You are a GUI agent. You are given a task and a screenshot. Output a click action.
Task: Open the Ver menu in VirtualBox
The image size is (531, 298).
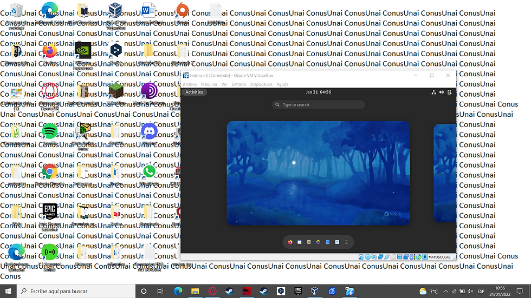[224, 84]
